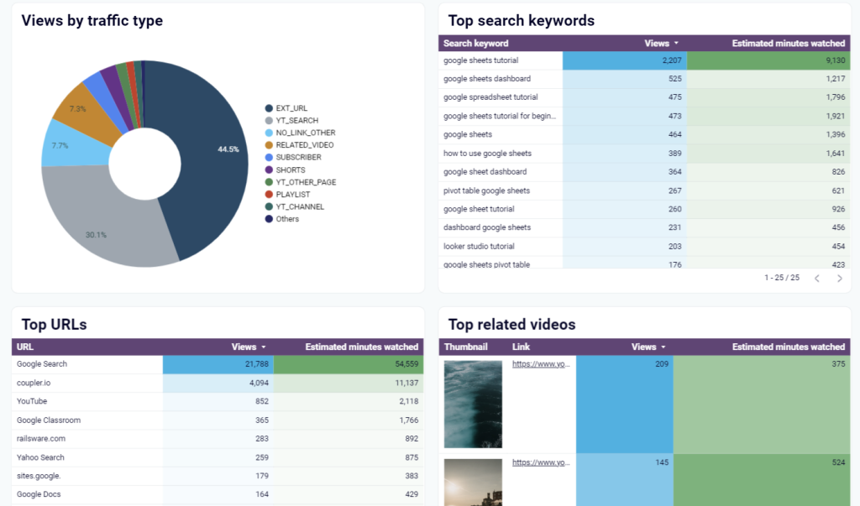This screenshot has height=506, width=860.
Task: Click the first related video thumbnail
Action: pos(473,403)
